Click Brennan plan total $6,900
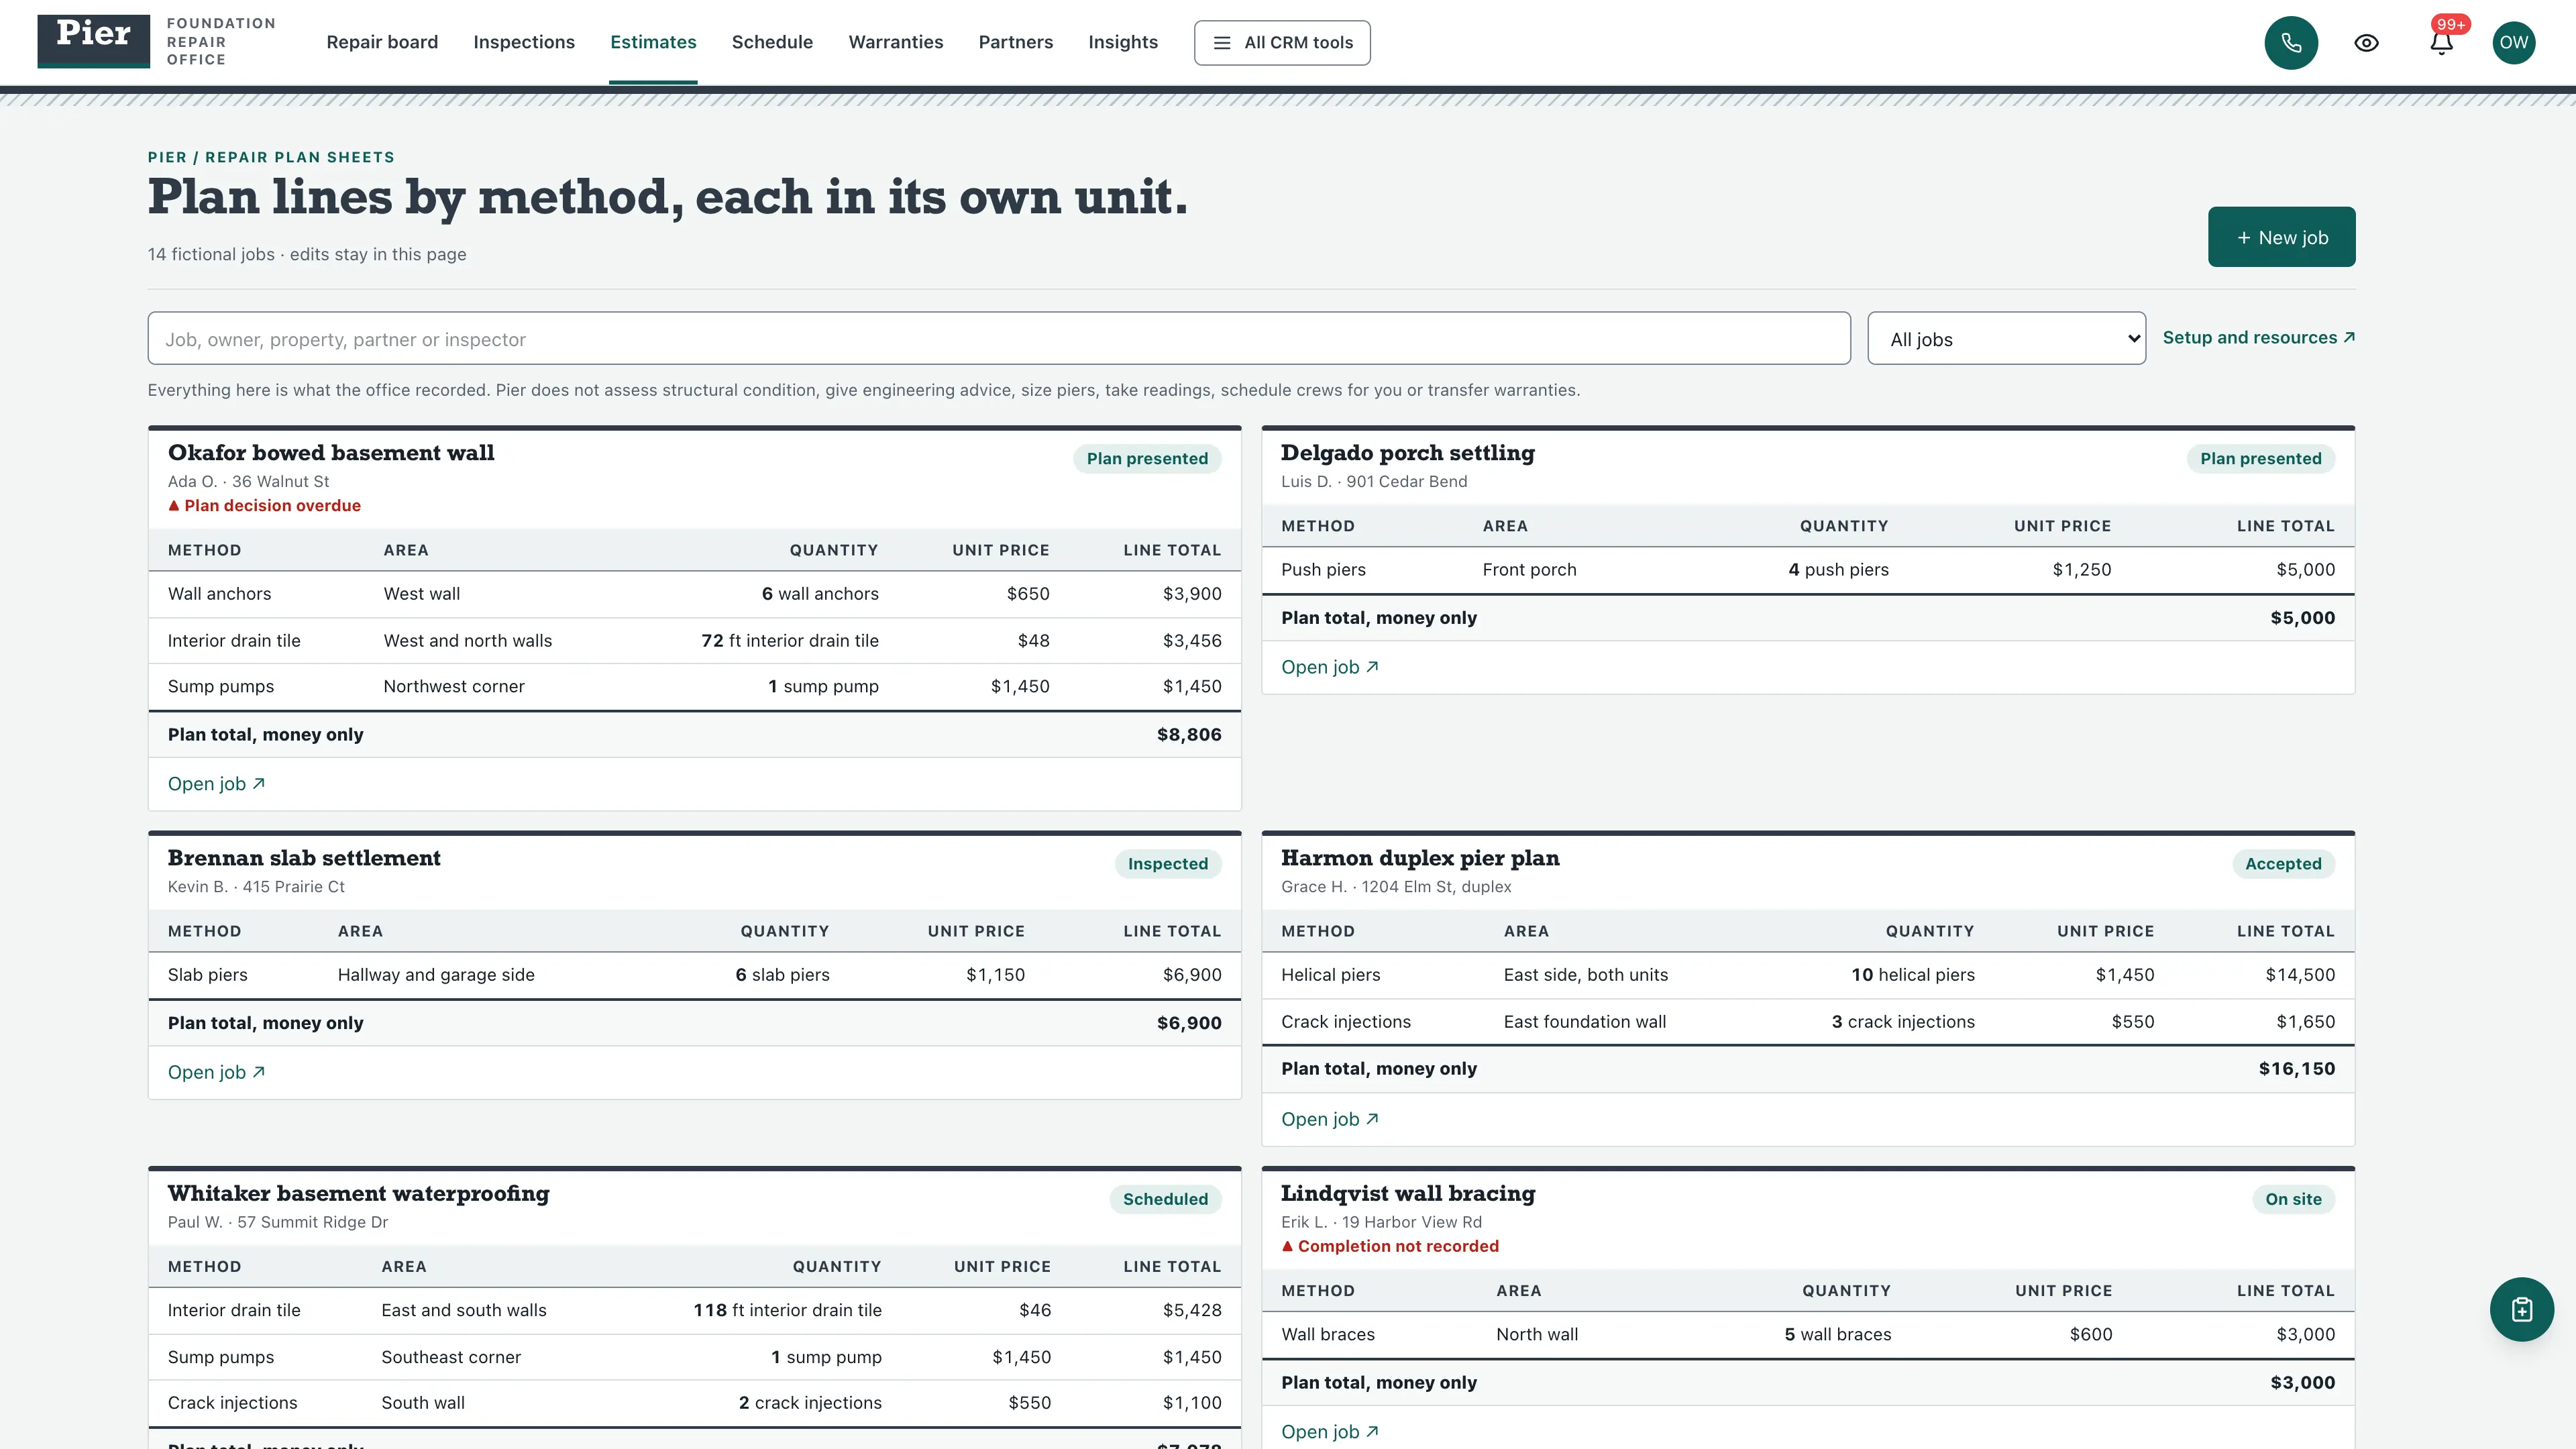Viewport: 2576px width, 1449px height. click(x=1189, y=1023)
